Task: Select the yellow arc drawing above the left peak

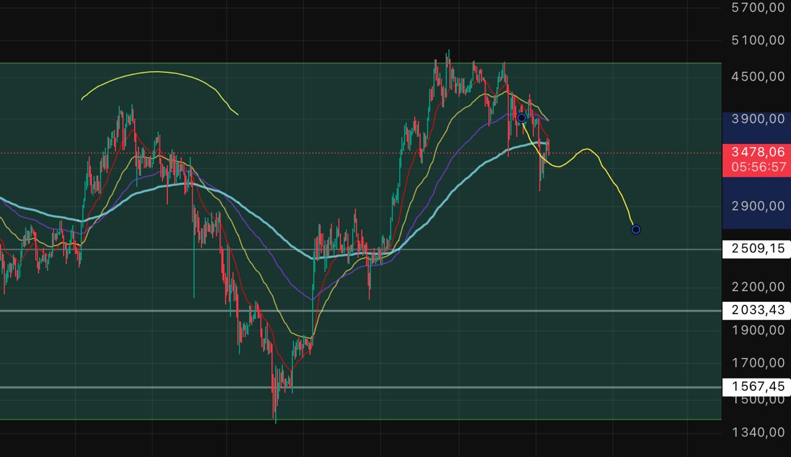Action: click(x=156, y=72)
